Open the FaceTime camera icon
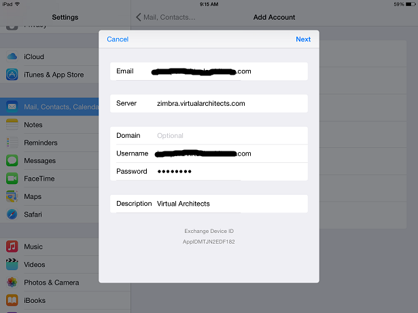418x313 pixels. coord(12,178)
